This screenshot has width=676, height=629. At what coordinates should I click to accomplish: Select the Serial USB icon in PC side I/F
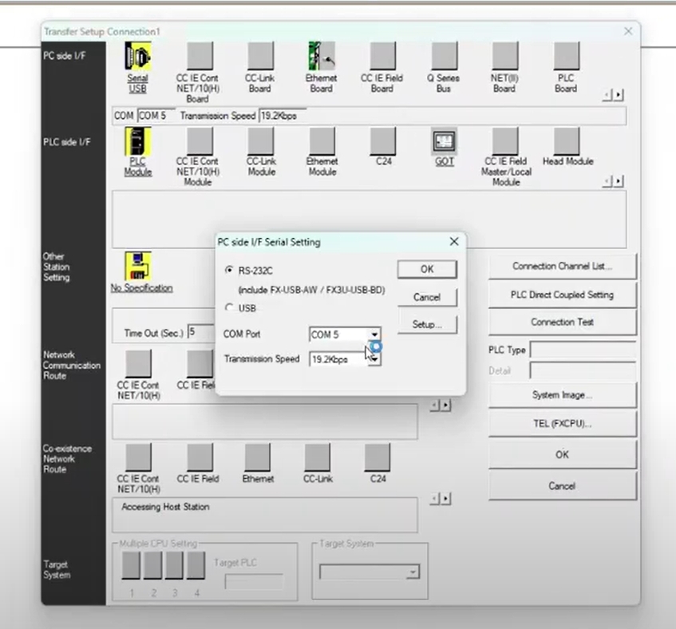(138, 57)
